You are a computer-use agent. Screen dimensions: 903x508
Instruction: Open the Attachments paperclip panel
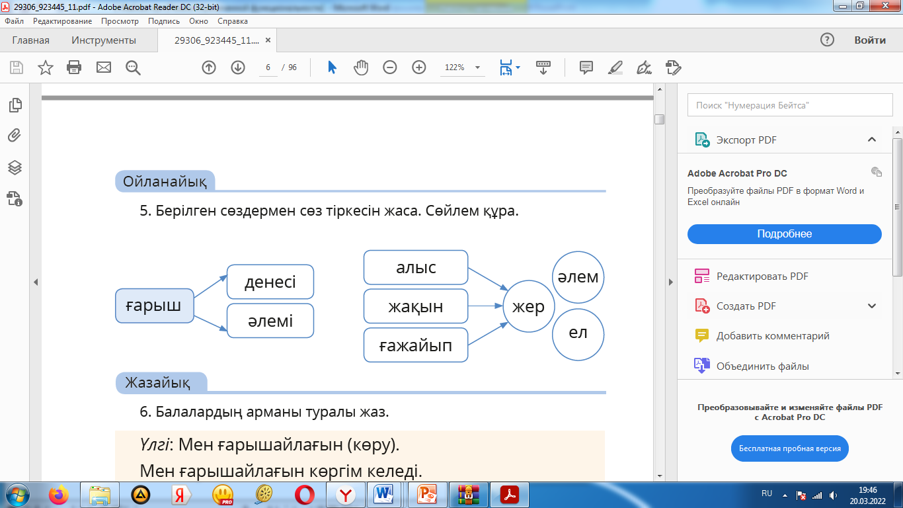(x=15, y=136)
